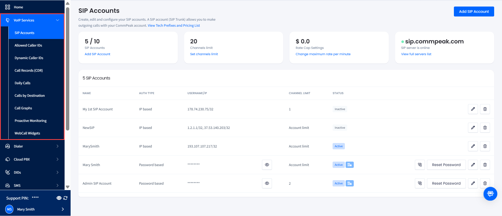
Task: Click Set channels limit link
Action: coord(204,54)
